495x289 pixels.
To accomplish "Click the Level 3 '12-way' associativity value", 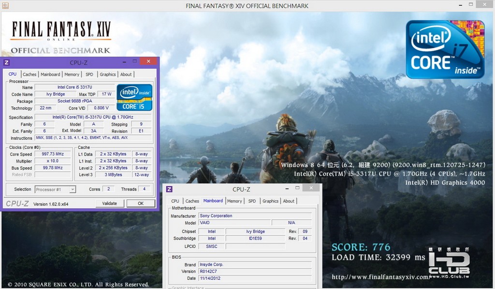I will pyautogui.click(x=142, y=175).
